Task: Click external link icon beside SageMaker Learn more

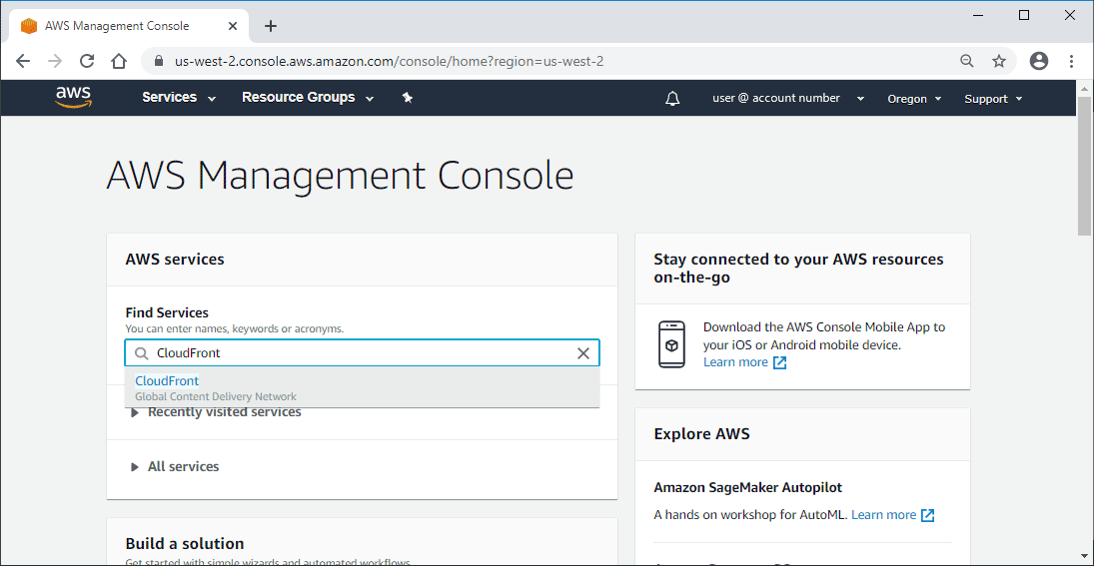Action: 927,515
